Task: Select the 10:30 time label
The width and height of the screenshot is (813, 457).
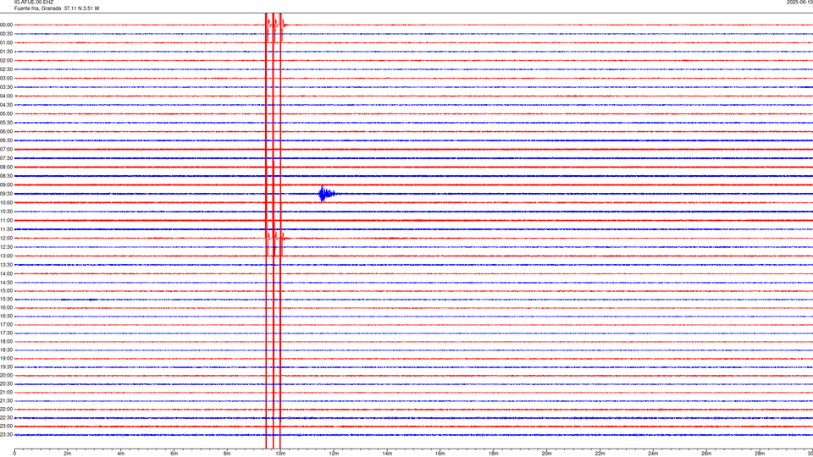Action: 7,212
